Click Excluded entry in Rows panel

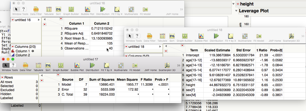tap(19, 90)
